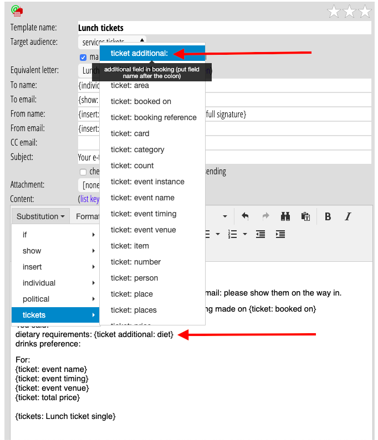The image size is (378, 440).
Task: Open find and replace via binoculars icon
Action: click(285, 216)
